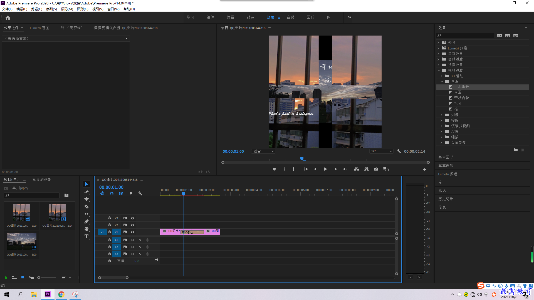The height and width of the screenshot is (300, 534).
Task: Click the Lift button
Action: [x=357, y=169]
